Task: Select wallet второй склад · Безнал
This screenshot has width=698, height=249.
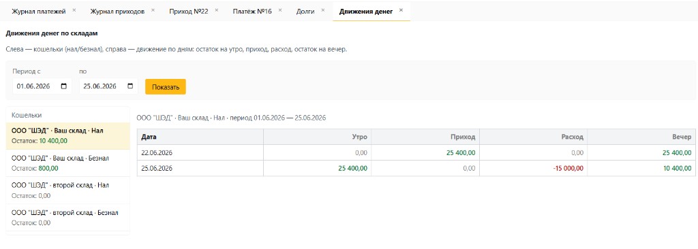Action: pyautogui.click(x=68, y=218)
